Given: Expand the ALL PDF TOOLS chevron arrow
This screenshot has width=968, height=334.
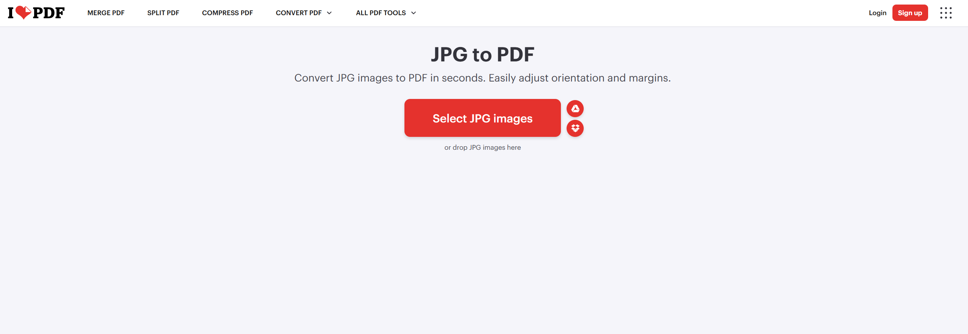Looking at the screenshot, I should [x=414, y=13].
